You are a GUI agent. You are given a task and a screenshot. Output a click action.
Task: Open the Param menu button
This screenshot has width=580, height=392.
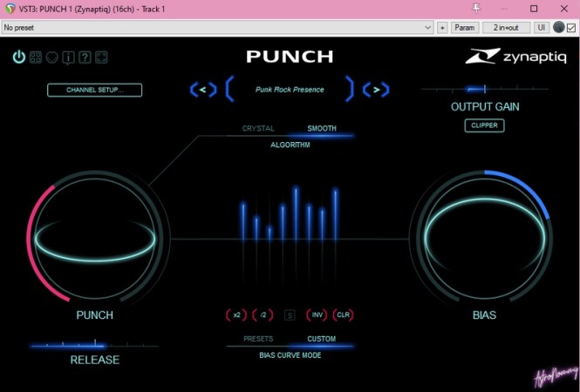[x=465, y=28]
